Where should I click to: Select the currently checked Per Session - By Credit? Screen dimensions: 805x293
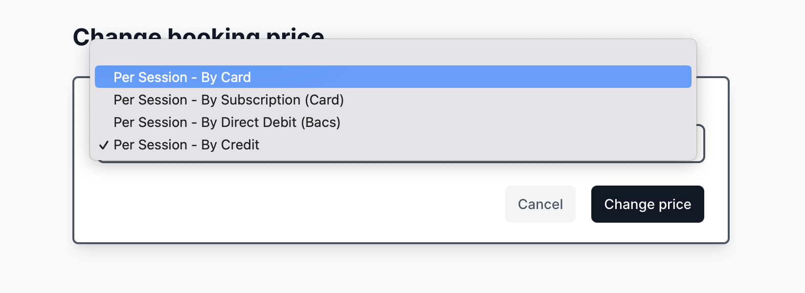coord(186,145)
